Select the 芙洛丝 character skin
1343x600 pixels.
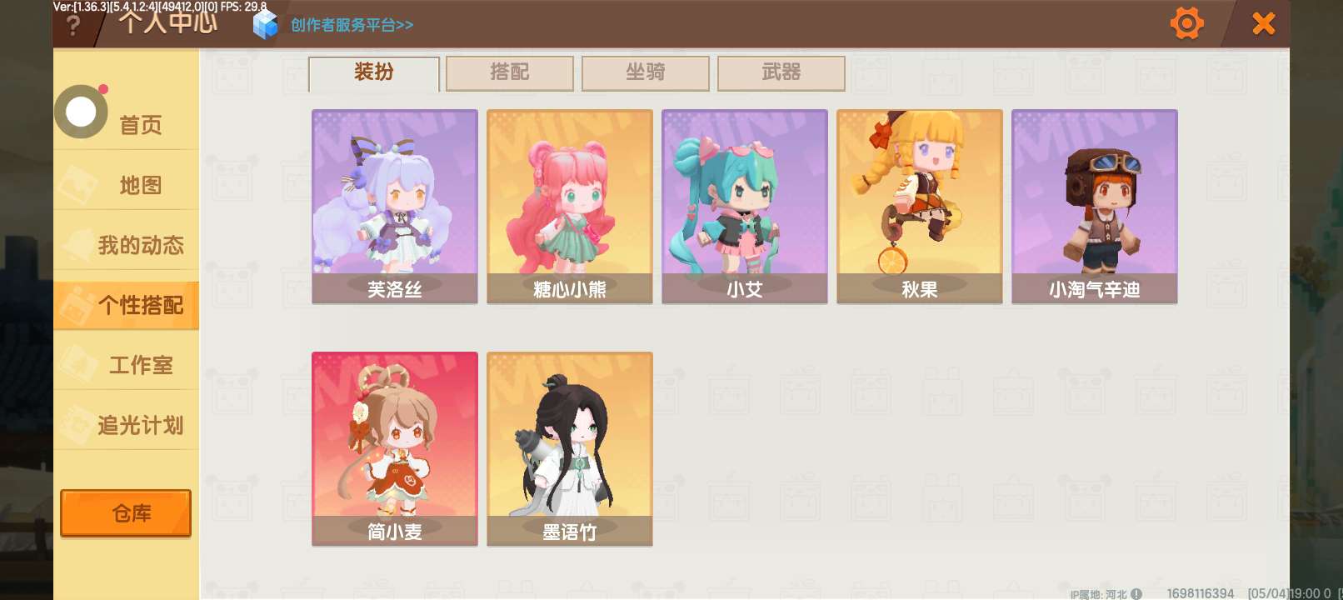395,207
